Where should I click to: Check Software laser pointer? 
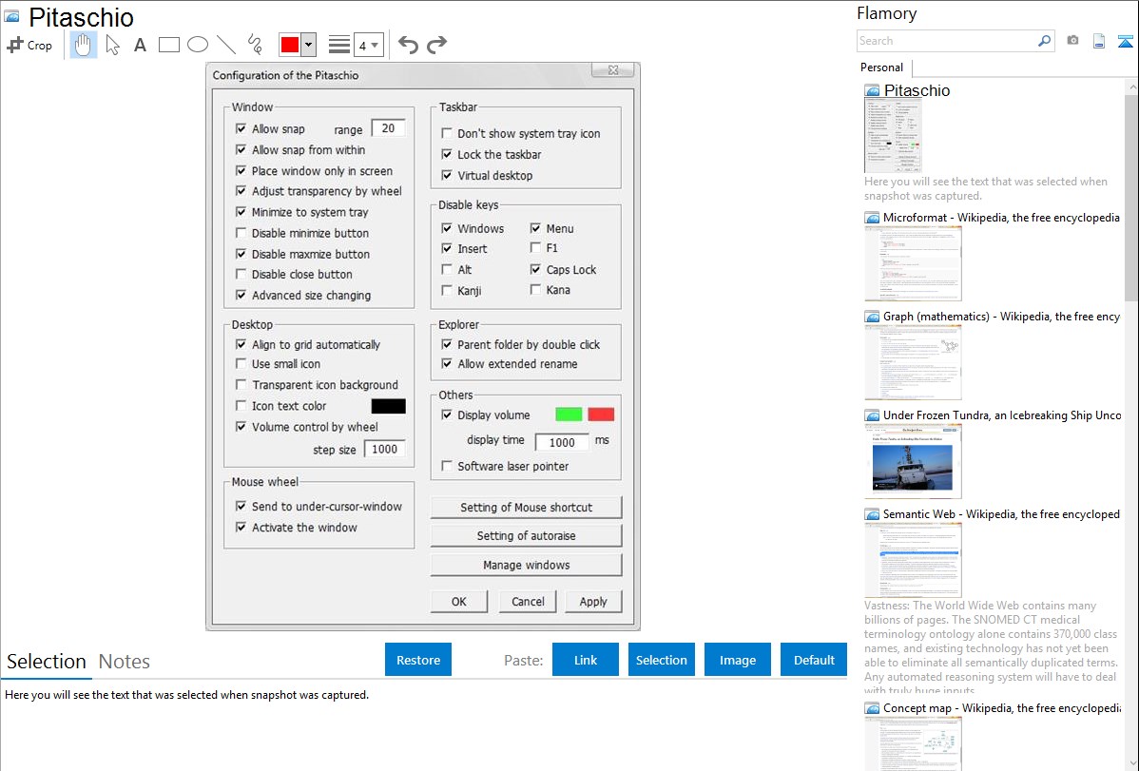[447, 467]
